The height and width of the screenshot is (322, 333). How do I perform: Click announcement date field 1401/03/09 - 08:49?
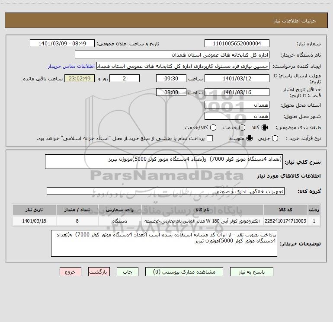tap(62, 43)
